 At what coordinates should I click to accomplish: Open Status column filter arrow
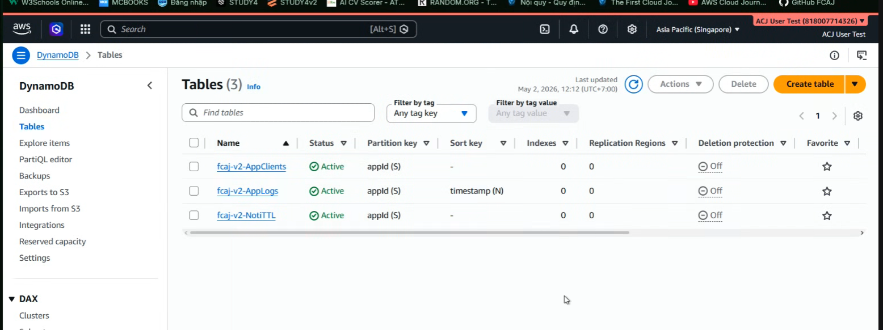click(343, 143)
